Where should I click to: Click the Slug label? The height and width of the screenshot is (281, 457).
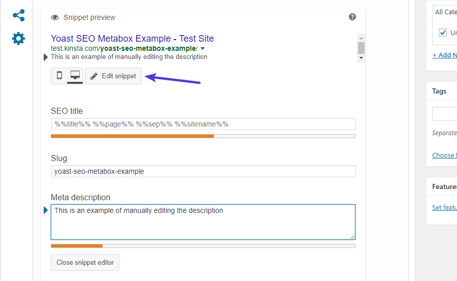coord(59,158)
